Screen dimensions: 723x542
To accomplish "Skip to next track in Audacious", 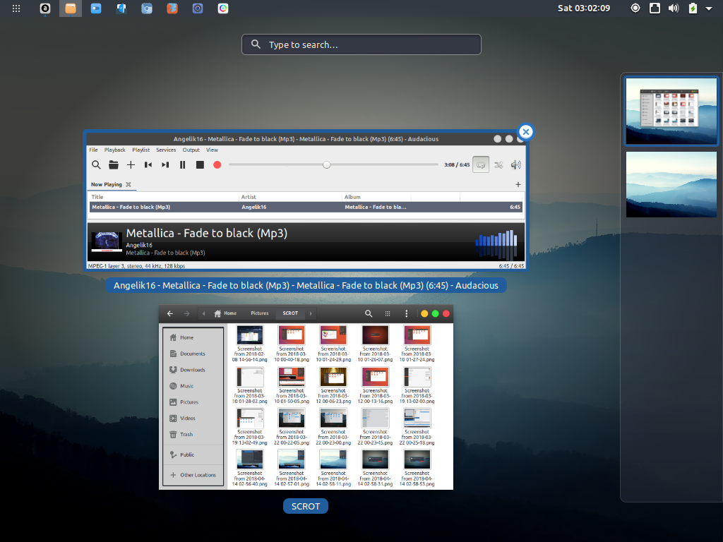I will click(x=165, y=164).
